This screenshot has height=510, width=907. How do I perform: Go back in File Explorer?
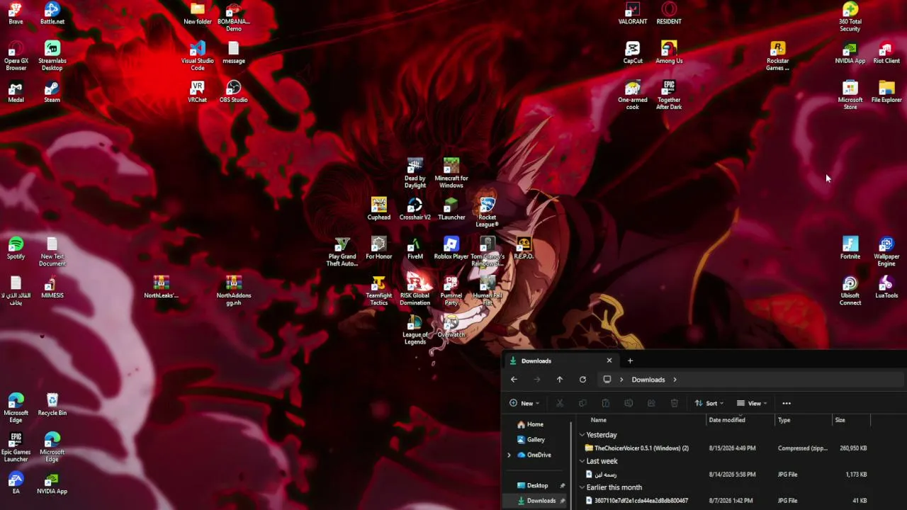click(514, 380)
